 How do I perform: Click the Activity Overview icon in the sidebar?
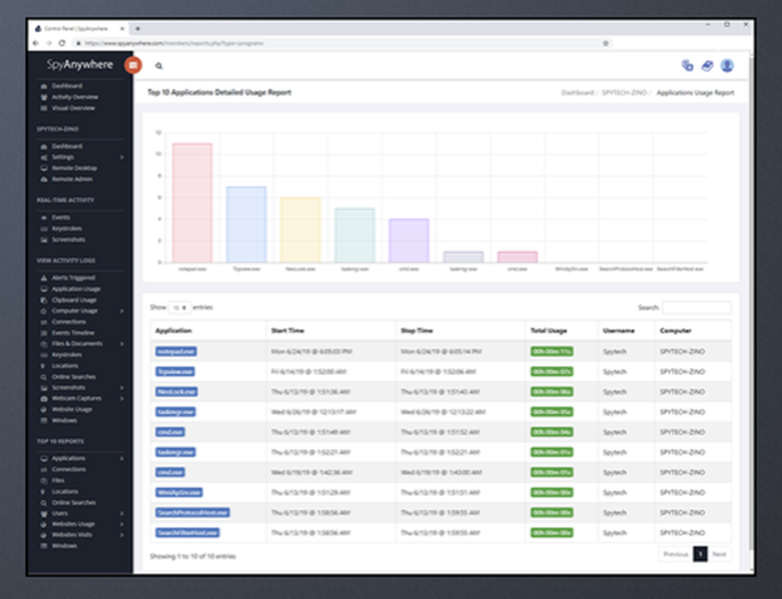point(44,97)
